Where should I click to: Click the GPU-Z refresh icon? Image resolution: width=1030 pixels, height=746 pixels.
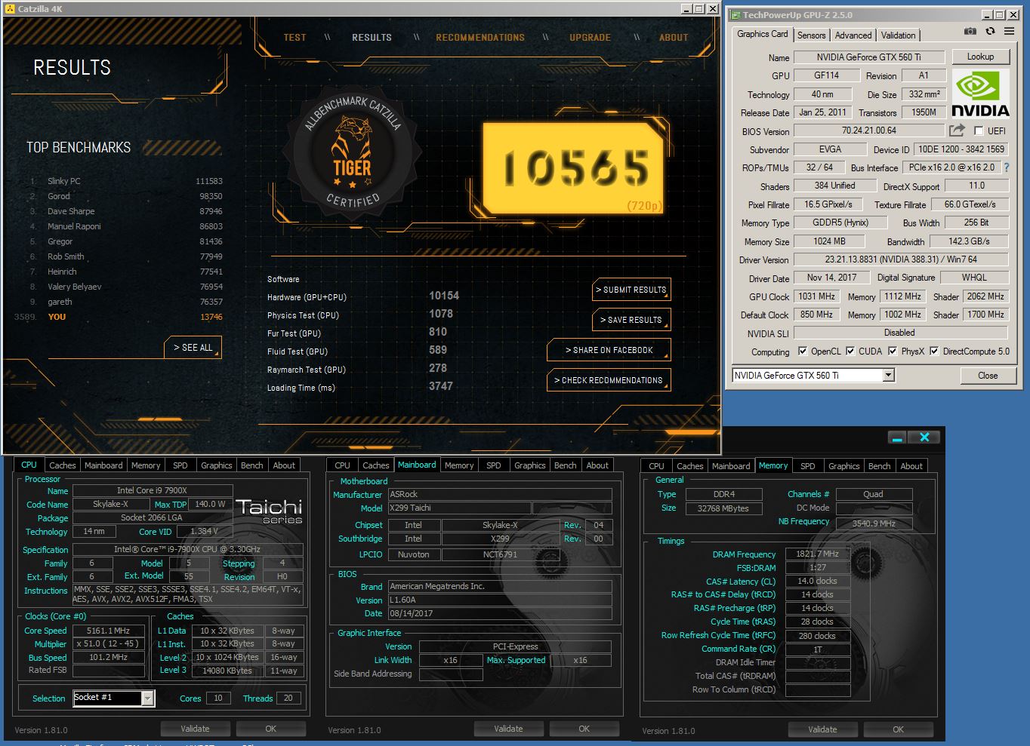pos(990,32)
